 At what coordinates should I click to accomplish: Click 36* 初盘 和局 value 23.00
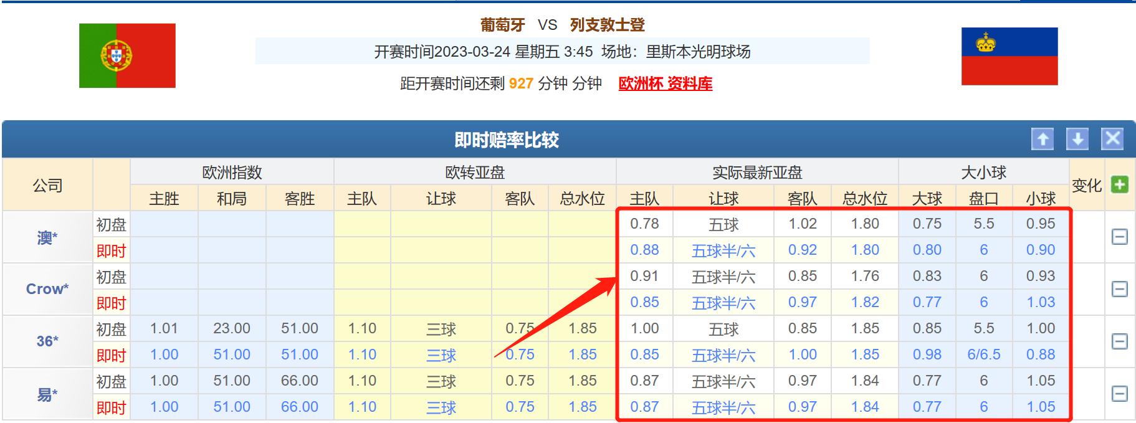[232, 328]
